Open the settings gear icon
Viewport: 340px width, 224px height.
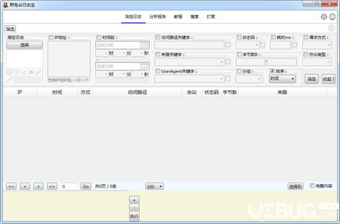323,17
